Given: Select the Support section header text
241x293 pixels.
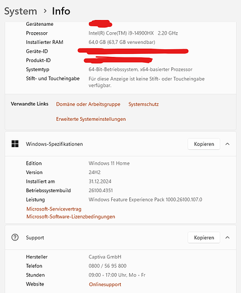Looking at the screenshot, I should pyautogui.click(x=35, y=237).
